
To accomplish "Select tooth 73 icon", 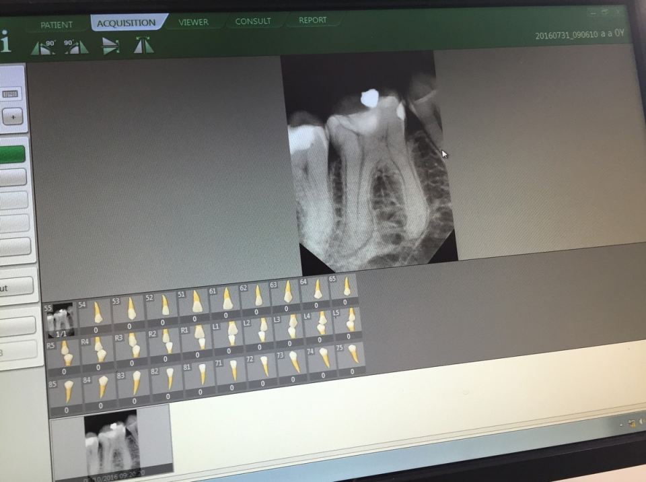I will tap(292, 367).
